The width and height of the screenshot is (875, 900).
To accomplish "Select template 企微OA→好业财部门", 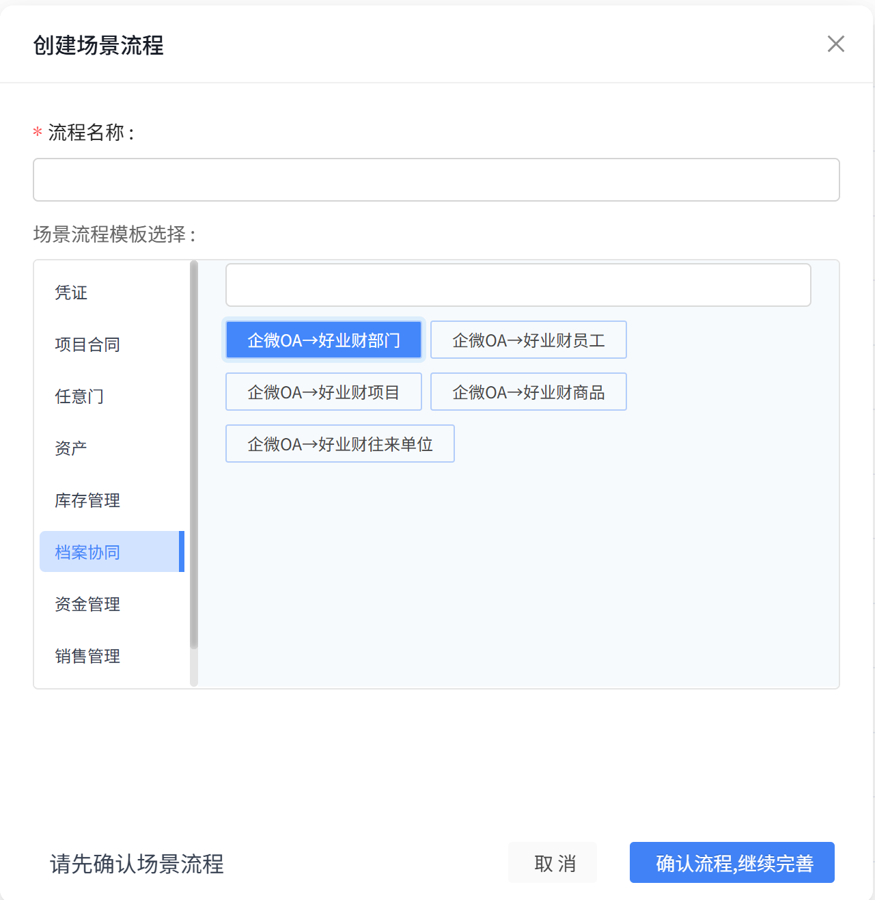I will (x=324, y=340).
